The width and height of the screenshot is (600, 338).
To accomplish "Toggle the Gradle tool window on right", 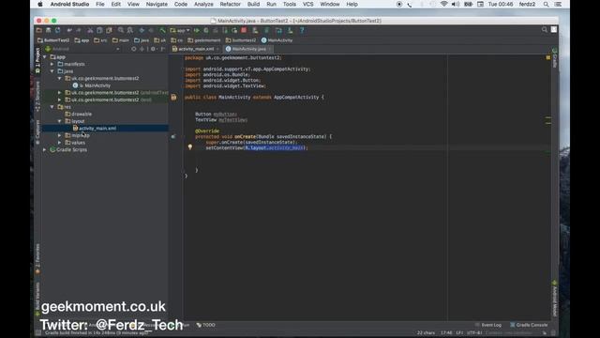I will tap(554, 58).
